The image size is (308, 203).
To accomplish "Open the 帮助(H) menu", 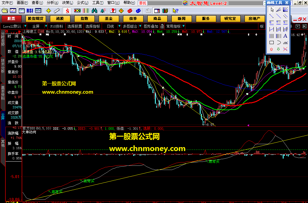I will (129, 3).
